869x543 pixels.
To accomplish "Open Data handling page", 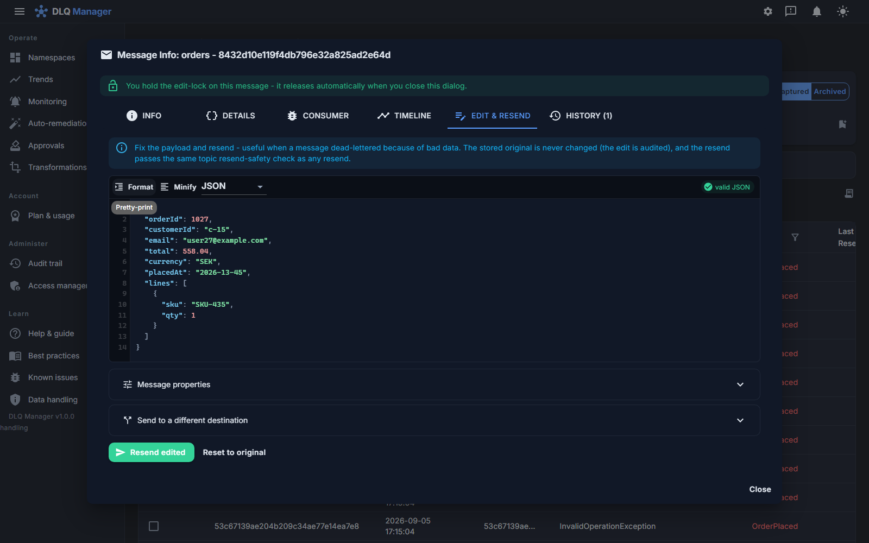I will point(43,400).
